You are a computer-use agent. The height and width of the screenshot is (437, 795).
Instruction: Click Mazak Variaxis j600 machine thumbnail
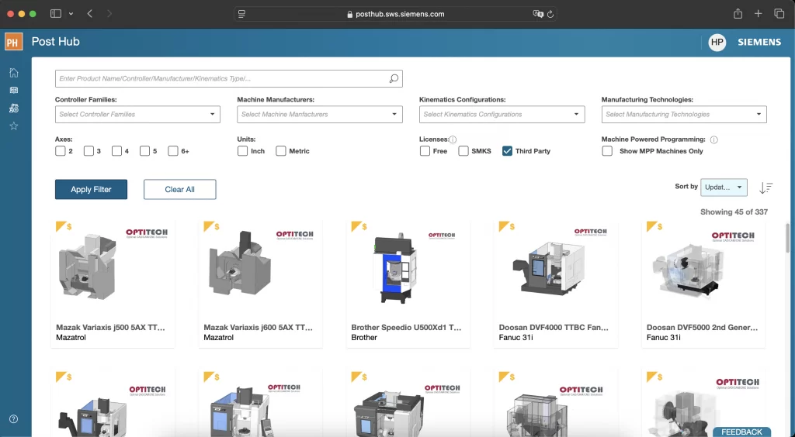point(240,263)
